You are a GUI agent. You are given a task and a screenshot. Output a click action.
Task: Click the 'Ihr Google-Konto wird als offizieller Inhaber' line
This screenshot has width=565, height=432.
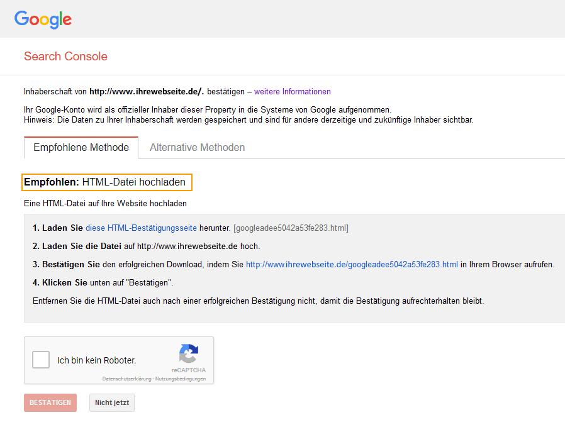208,110
